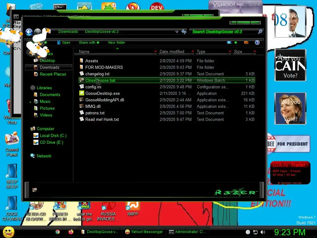Select Network in the navigation pane
Viewport: 317px width, 238px height.
coord(44,156)
